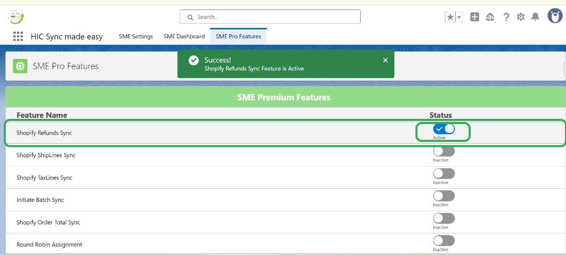566x255 pixels.
Task: Click the global Search field
Action: (x=270, y=17)
